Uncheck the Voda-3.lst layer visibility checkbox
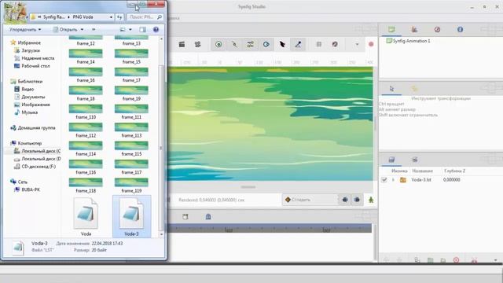Image resolution: width=503 pixels, height=283 pixels. (384, 180)
